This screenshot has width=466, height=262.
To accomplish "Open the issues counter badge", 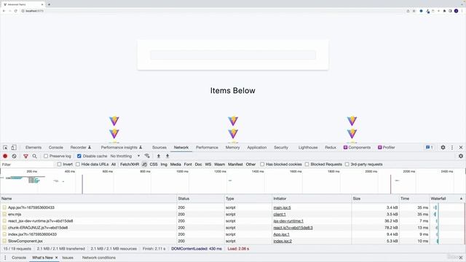I will (429, 147).
